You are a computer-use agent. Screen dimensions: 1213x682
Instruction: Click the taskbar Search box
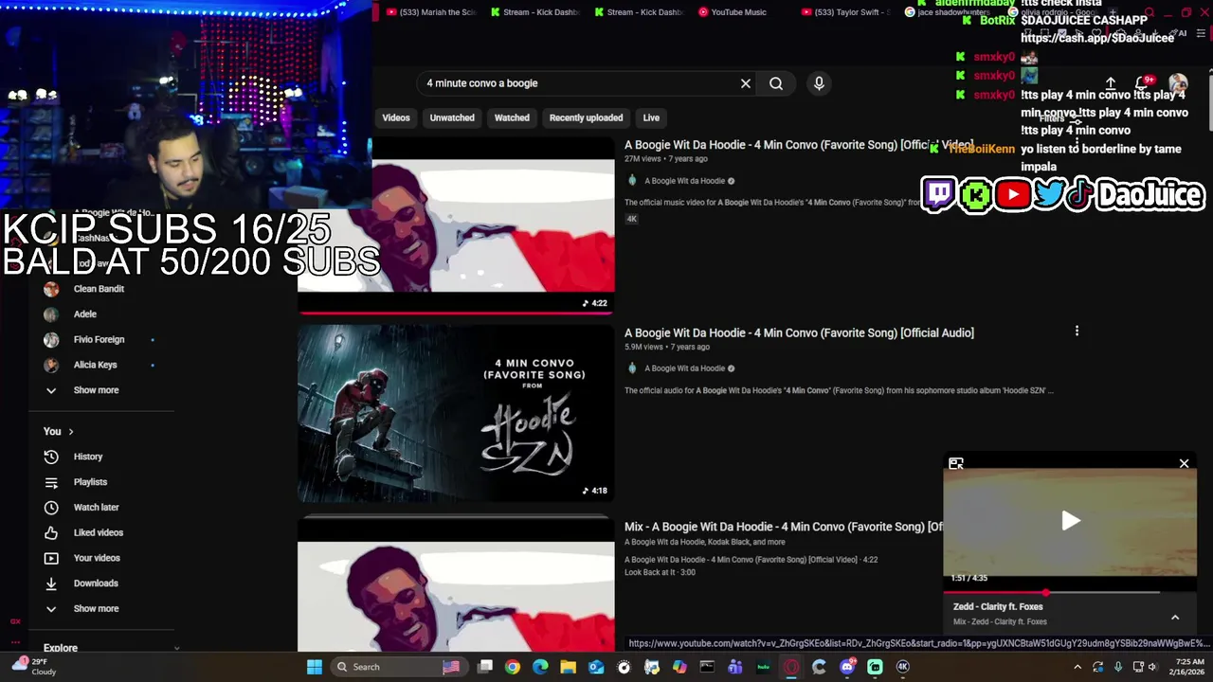tap(398, 667)
